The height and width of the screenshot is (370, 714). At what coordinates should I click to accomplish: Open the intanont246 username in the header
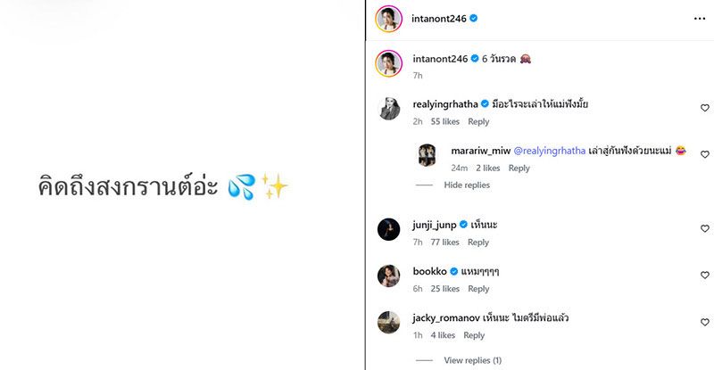(x=440, y=17)
